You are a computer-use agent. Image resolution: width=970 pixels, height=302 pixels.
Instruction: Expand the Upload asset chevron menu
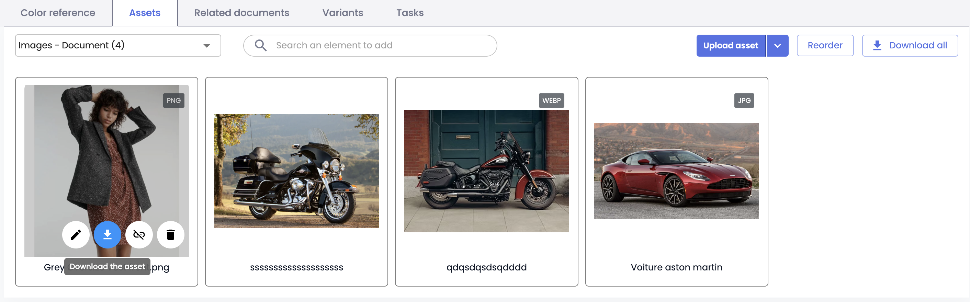coord(778,46)
